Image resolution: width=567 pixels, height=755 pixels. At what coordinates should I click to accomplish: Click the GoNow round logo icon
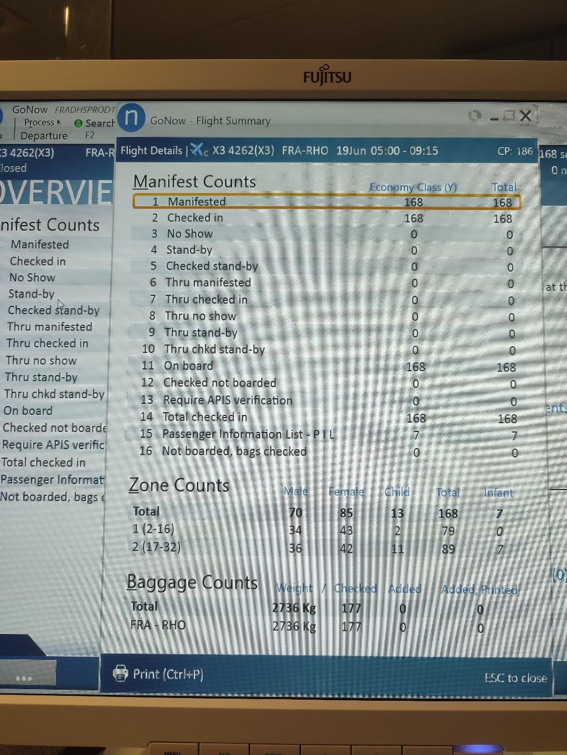[x=131, y=118]
